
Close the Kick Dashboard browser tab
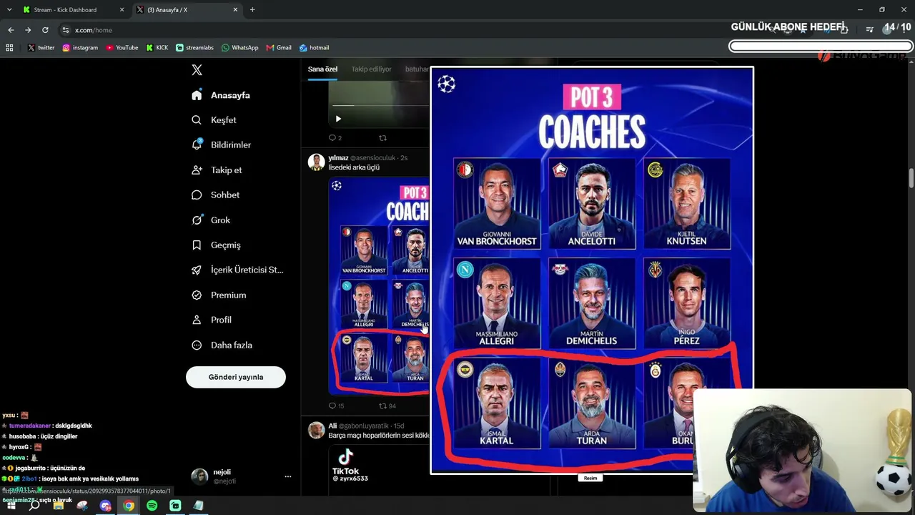point(122,10)
